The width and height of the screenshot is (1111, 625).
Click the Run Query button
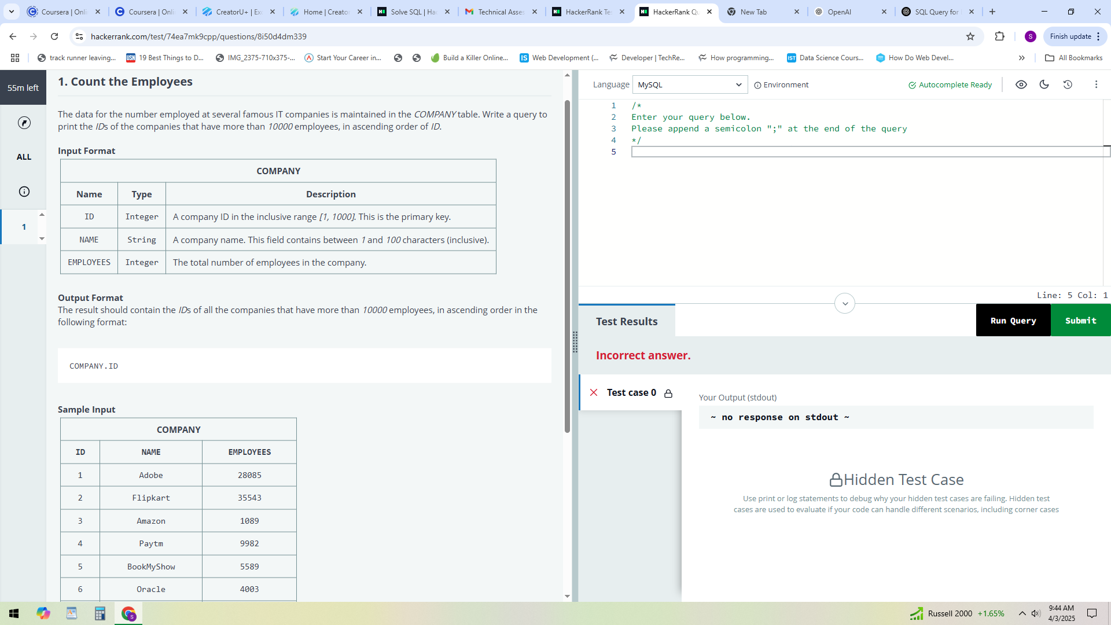[1012, 320]
